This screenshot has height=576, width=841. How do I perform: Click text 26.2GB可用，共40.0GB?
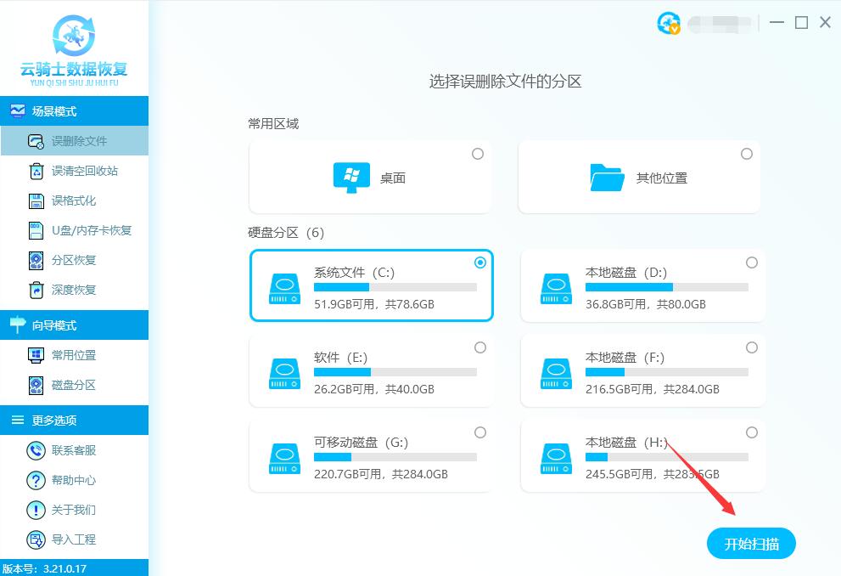(x=374, y=389)
